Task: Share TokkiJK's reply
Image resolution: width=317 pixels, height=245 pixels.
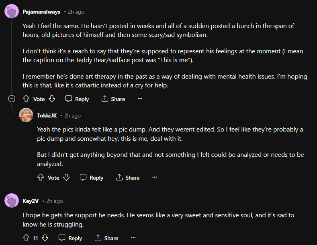Action: [x=128, y=178]
